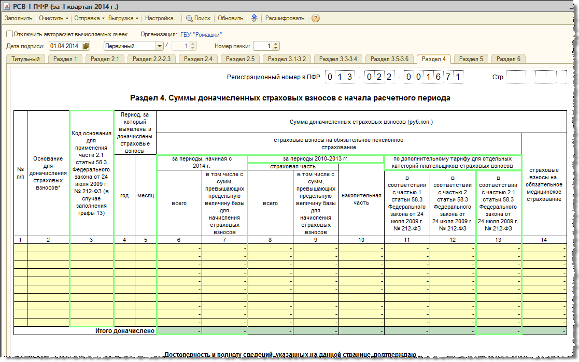The height and width of the screenshot is (362, 579).
Task: Switch to the Титульный tab
Action: pos(25,59)
